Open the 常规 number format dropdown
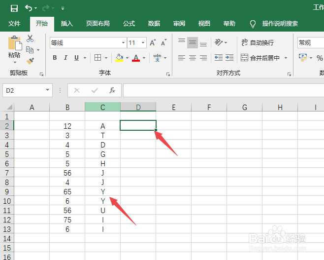The height and width of the screenshot is (260, 324). point(311,42)
